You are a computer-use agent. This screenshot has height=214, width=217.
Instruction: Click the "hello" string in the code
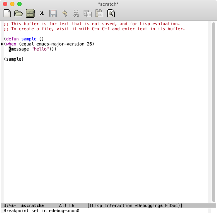(x=41, y=49)
